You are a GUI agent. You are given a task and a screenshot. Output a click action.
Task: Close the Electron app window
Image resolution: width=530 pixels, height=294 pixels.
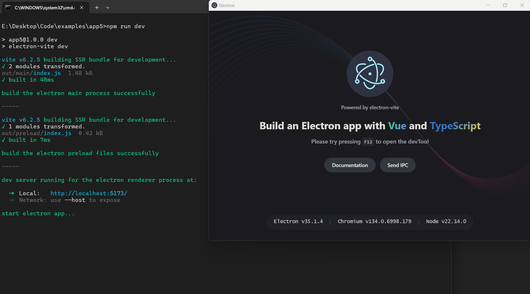tap(522, 5)
